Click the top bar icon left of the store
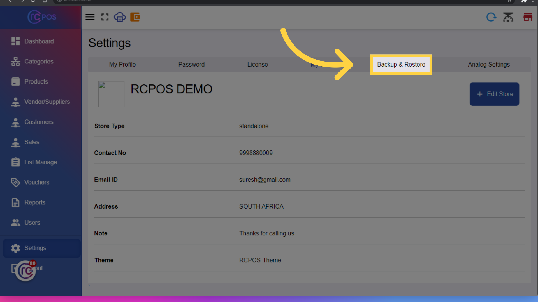The height and width of the screenshot is (302, 538). 508,17
